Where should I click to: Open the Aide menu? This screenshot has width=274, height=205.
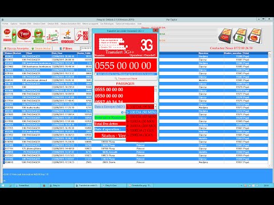[139, 24]
